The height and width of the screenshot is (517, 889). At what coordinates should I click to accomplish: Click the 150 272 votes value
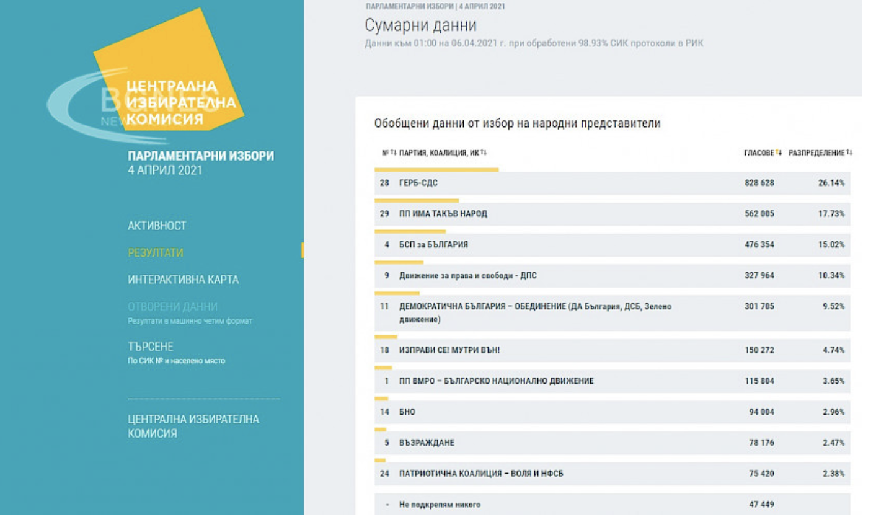(x=759, y=350)
